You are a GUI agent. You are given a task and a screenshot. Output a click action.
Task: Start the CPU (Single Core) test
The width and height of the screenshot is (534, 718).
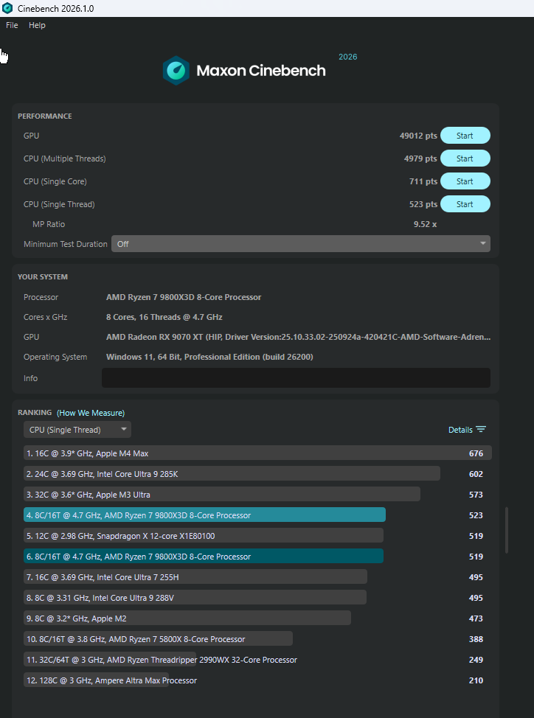coord(465,181)
